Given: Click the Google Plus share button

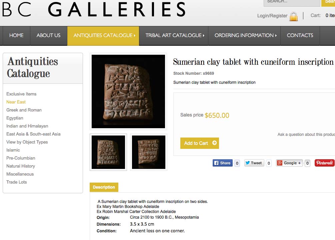Looking at the screenshot, I should (x=289, y=163).
